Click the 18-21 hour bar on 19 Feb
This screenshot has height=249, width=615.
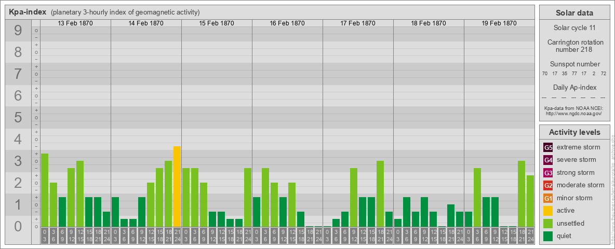pyautogui.click(x=522, y=194)
